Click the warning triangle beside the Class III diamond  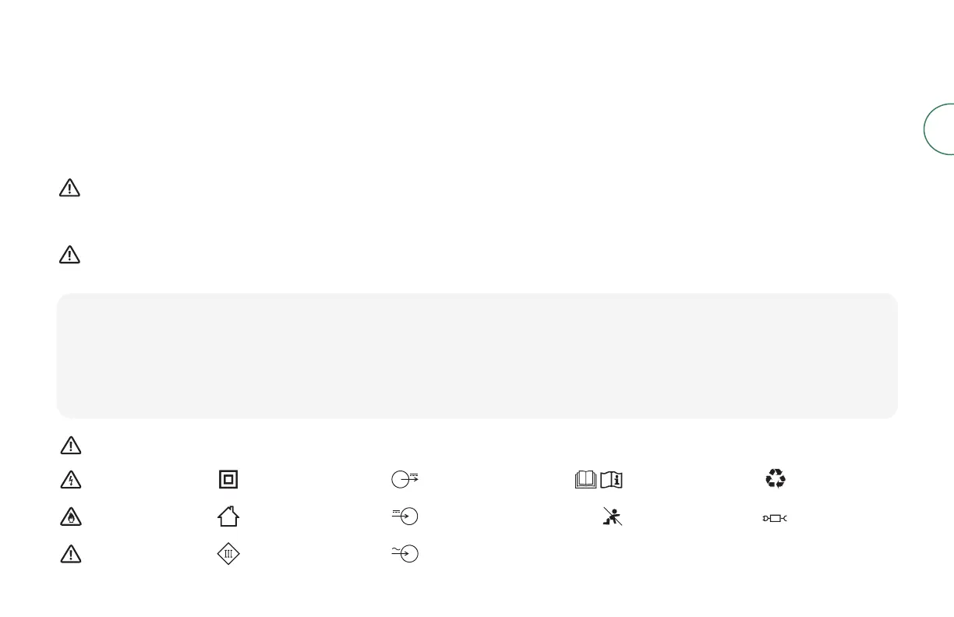70,554
